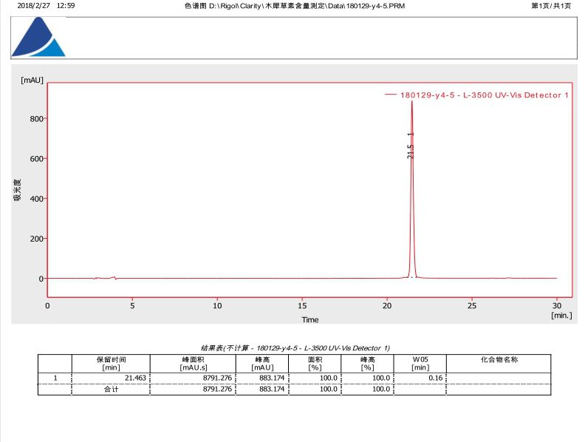Click the time 12:59 in header
This screenshot has width=585, height=442.
tap(66, 6)
